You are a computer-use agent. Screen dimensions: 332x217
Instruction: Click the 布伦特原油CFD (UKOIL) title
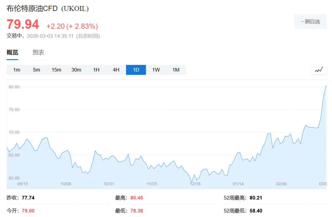pyautogui.click(x=48, y=9)
